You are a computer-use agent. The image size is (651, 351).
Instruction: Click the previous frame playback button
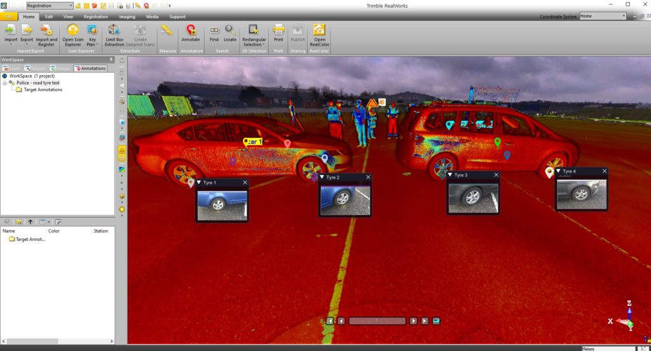(341, 321)
